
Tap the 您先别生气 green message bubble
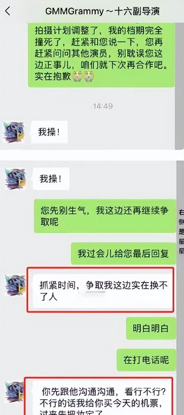click(105, 216)
